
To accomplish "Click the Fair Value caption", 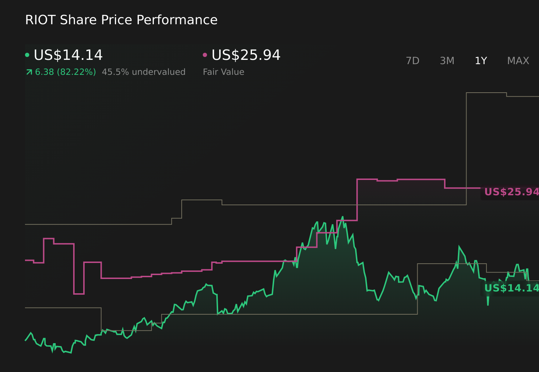I will 223,72.
